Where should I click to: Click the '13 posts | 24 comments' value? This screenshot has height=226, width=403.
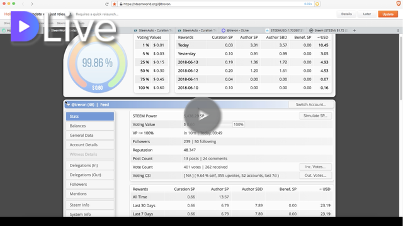point(205,158)
